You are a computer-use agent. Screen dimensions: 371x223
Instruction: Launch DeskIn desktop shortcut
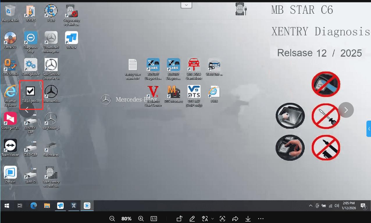click(10, 175)
